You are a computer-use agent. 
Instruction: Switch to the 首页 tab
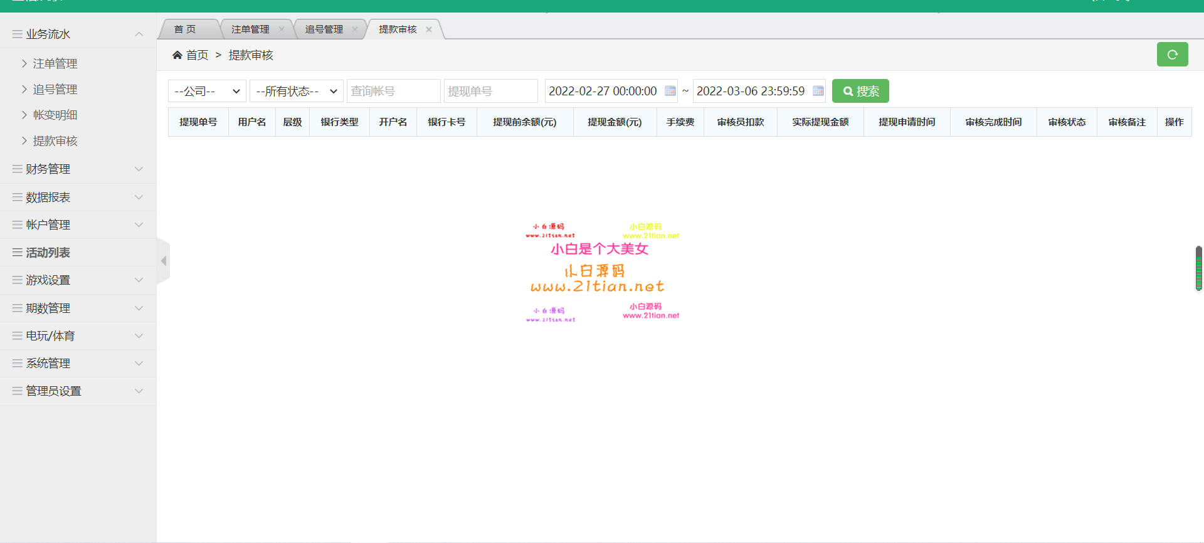tap(185, 29)
